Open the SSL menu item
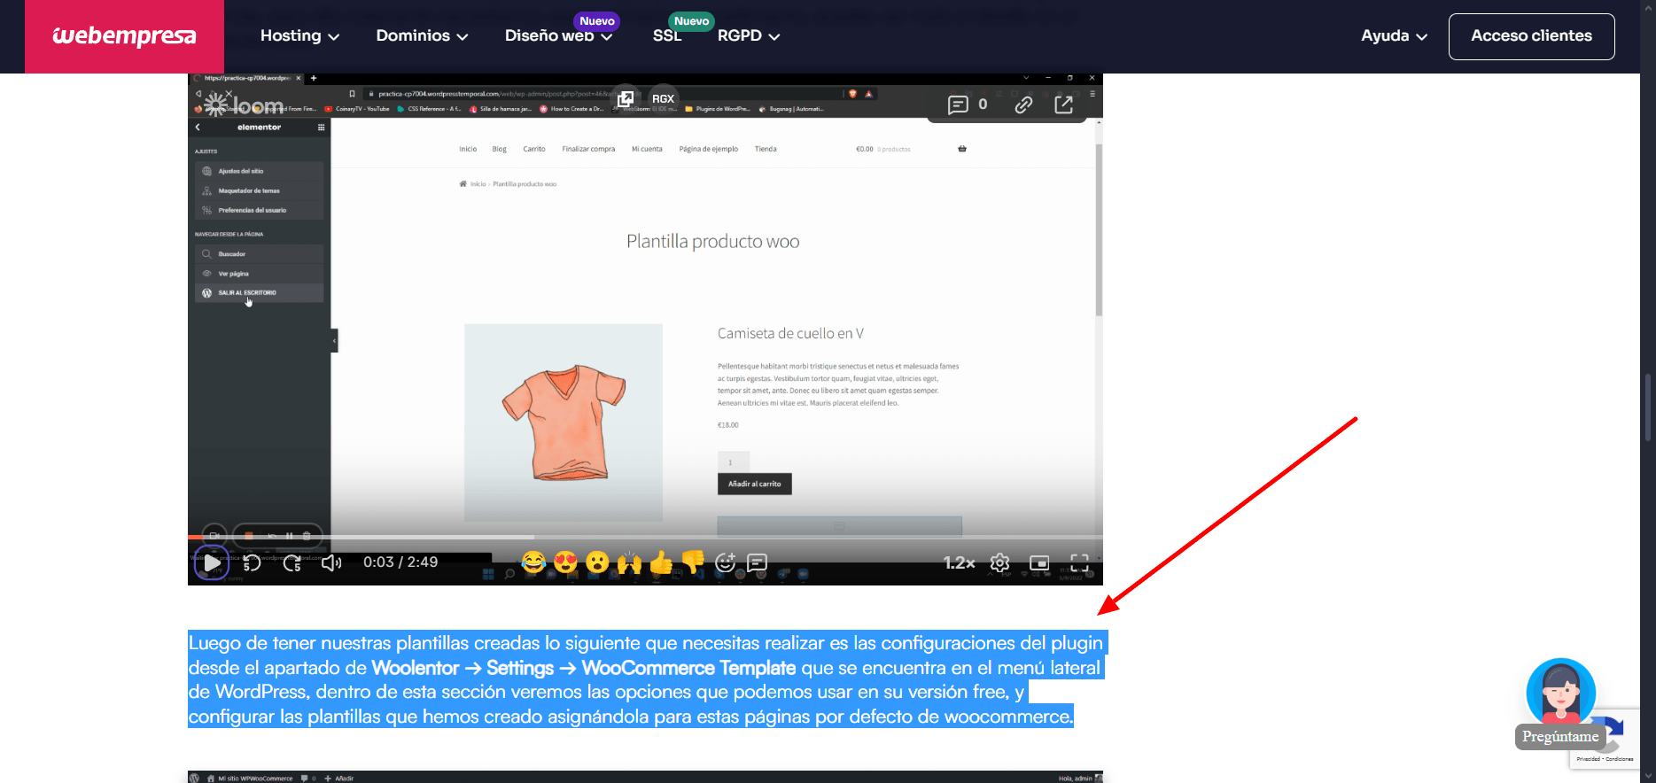Viewport: 1656px width, 783px height. coord(667,36)
